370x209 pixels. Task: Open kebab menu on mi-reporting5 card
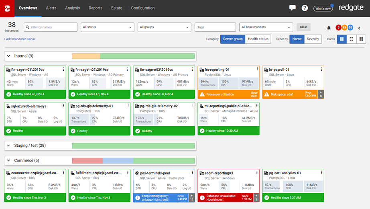[x=257, y=106]
